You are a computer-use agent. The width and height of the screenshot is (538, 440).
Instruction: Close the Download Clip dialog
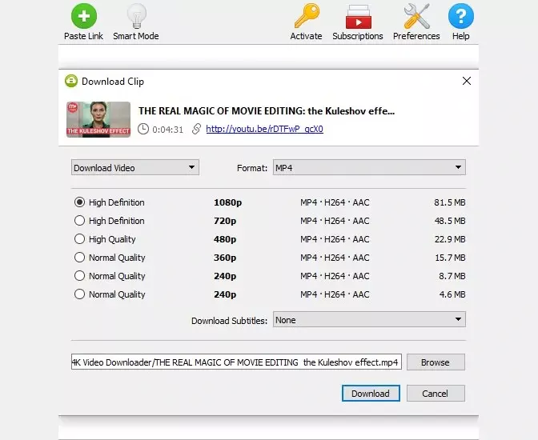point(466,81)
